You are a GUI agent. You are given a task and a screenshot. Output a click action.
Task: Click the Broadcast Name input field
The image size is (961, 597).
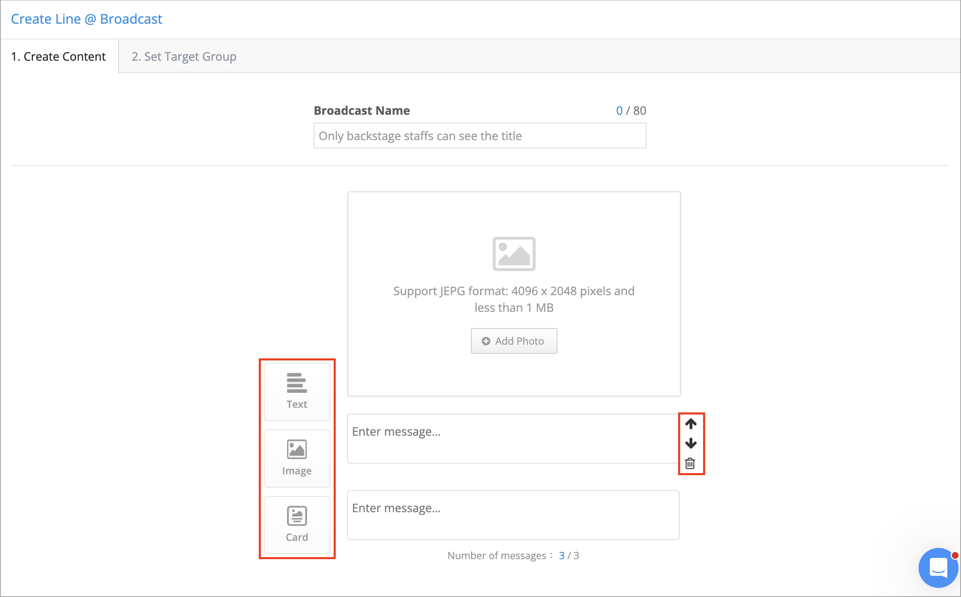pos(480,136)
